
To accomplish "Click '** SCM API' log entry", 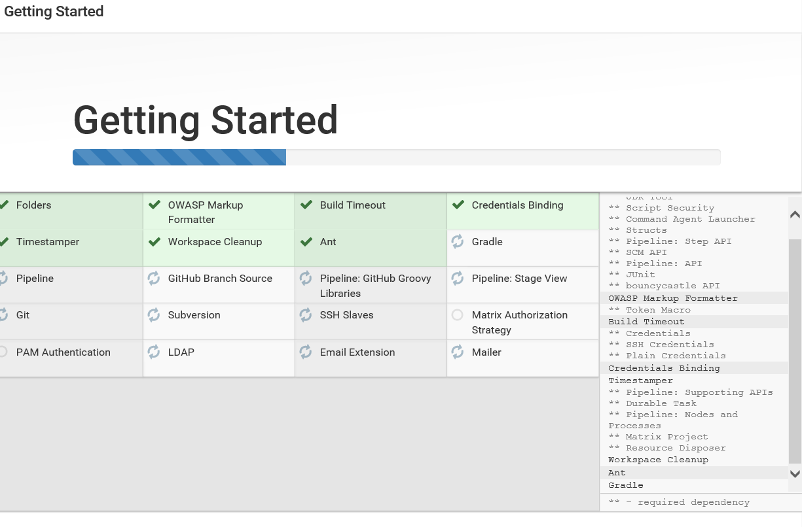I will (x=638, y=252).
